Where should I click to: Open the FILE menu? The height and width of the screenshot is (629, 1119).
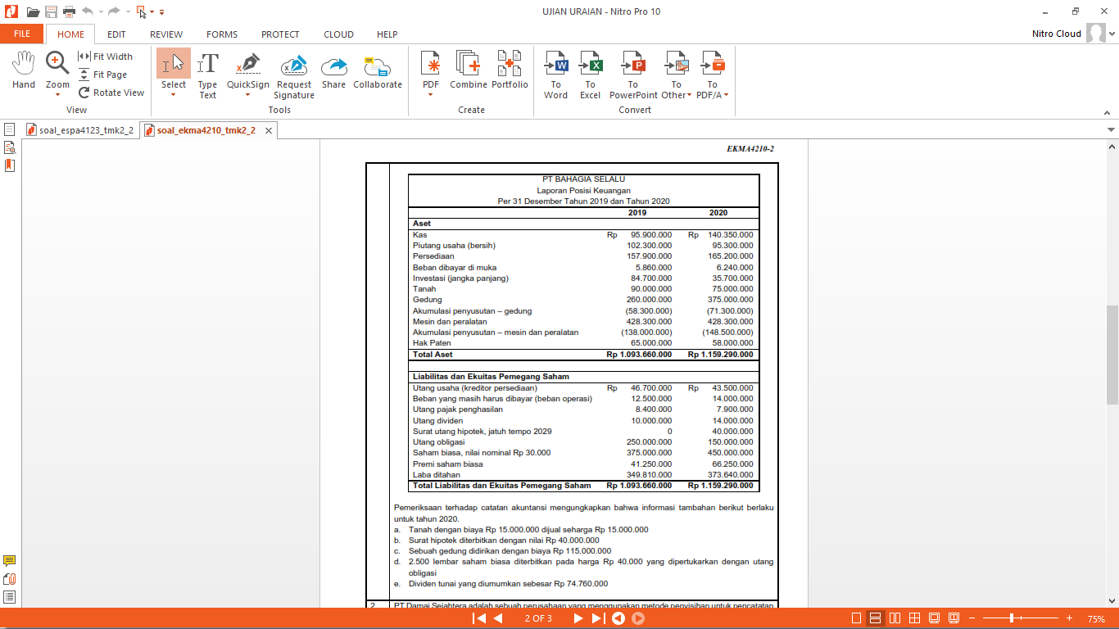pyautogui.click(x=22, y=34)
